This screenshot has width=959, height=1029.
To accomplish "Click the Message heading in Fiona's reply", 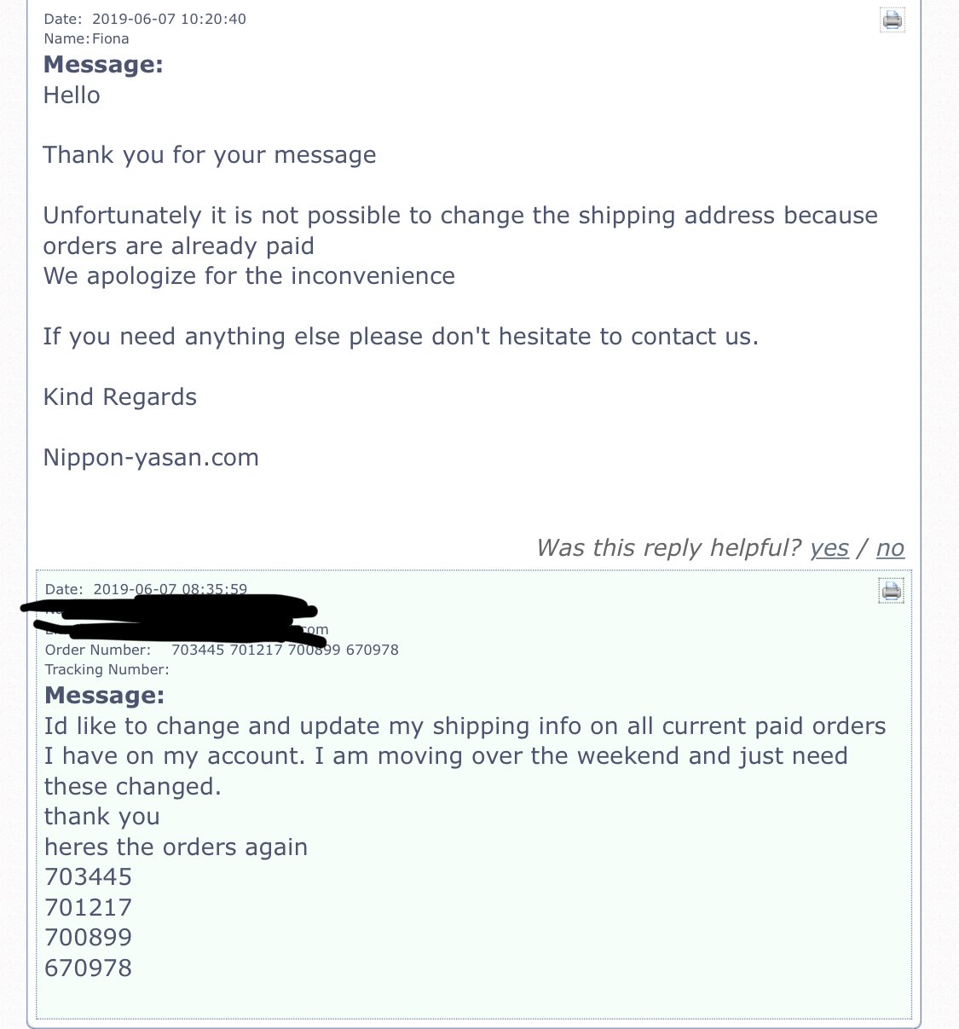I will point(103,64).
